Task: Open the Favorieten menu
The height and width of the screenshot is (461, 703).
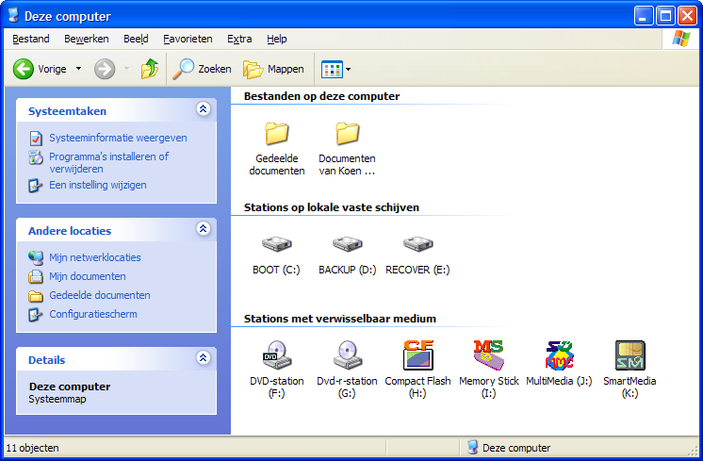Action: coord(188,39)
